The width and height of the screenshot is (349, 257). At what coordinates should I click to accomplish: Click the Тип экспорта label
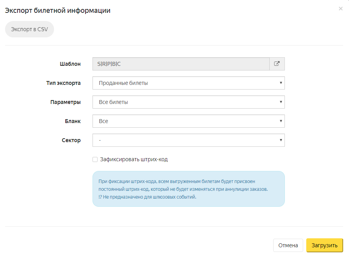click(x=63, y=83)
